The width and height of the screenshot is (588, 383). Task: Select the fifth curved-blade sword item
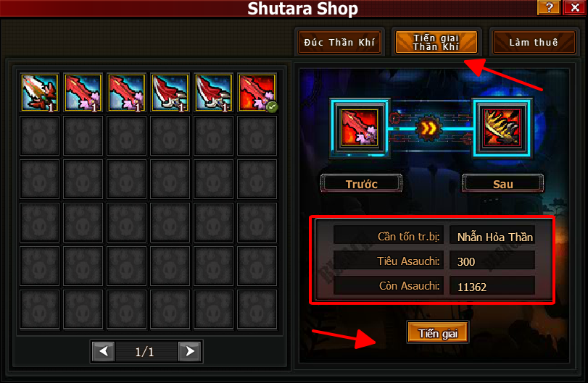click(213, 93)
